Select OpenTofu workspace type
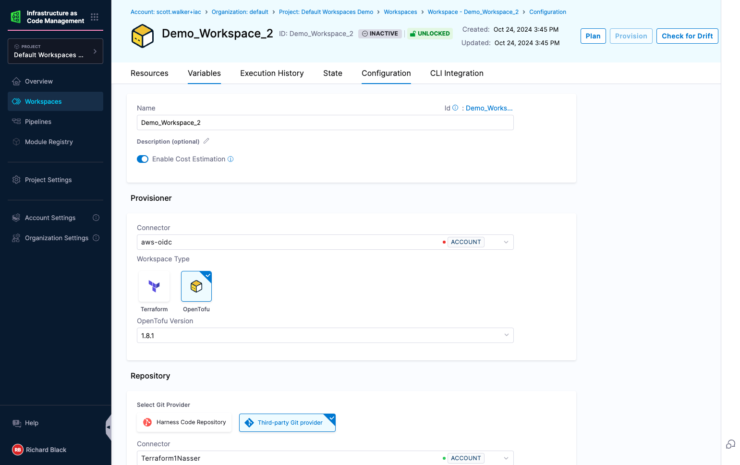Viewport: 740px width, 465px height. coord(196,286)
